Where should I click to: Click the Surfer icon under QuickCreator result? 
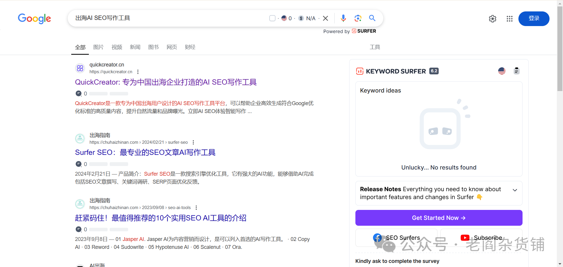tap(79, 93)
